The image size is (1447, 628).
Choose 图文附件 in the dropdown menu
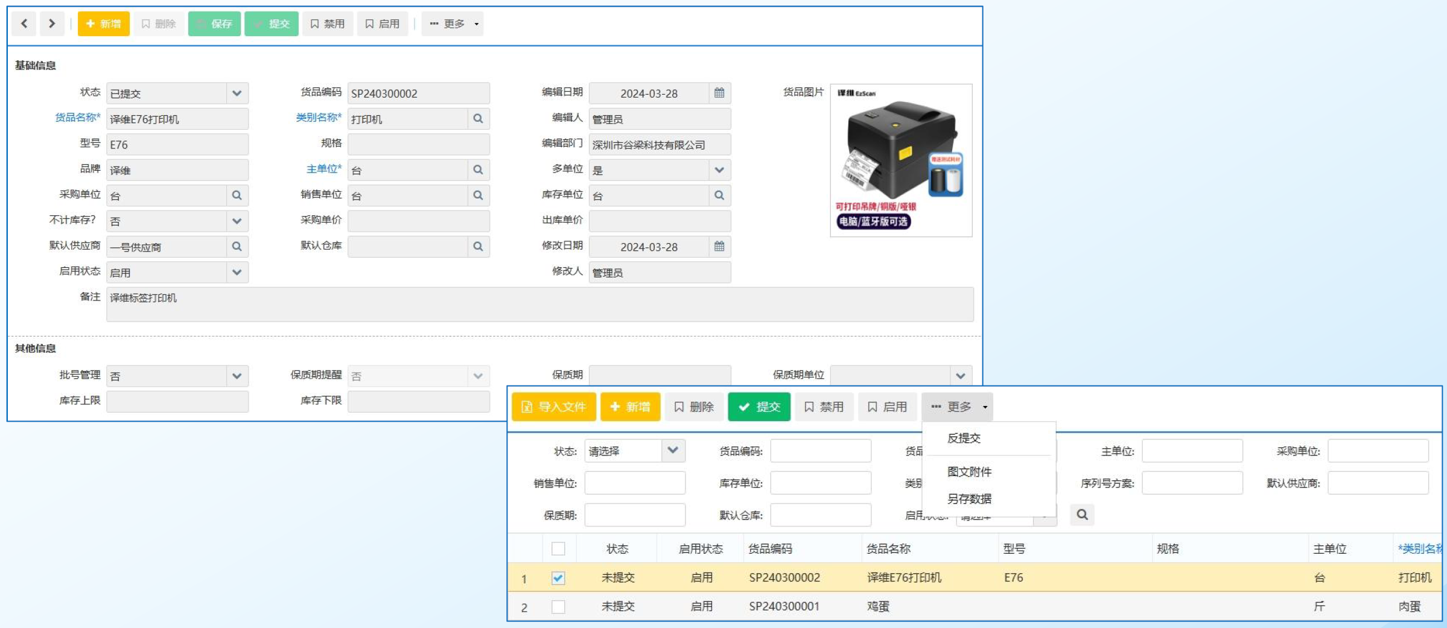(x=969, y=472)
